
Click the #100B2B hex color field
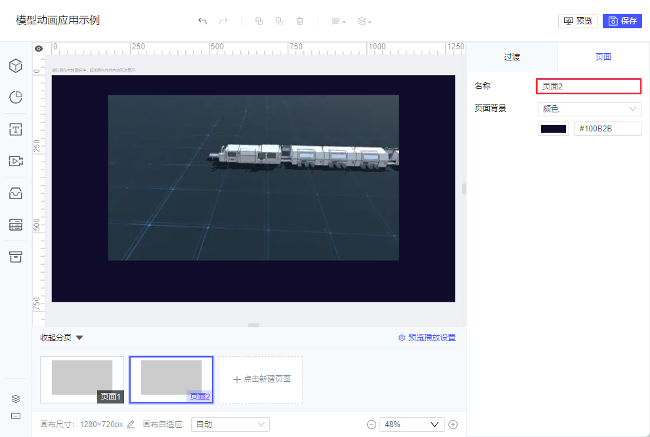click(608, 129)
